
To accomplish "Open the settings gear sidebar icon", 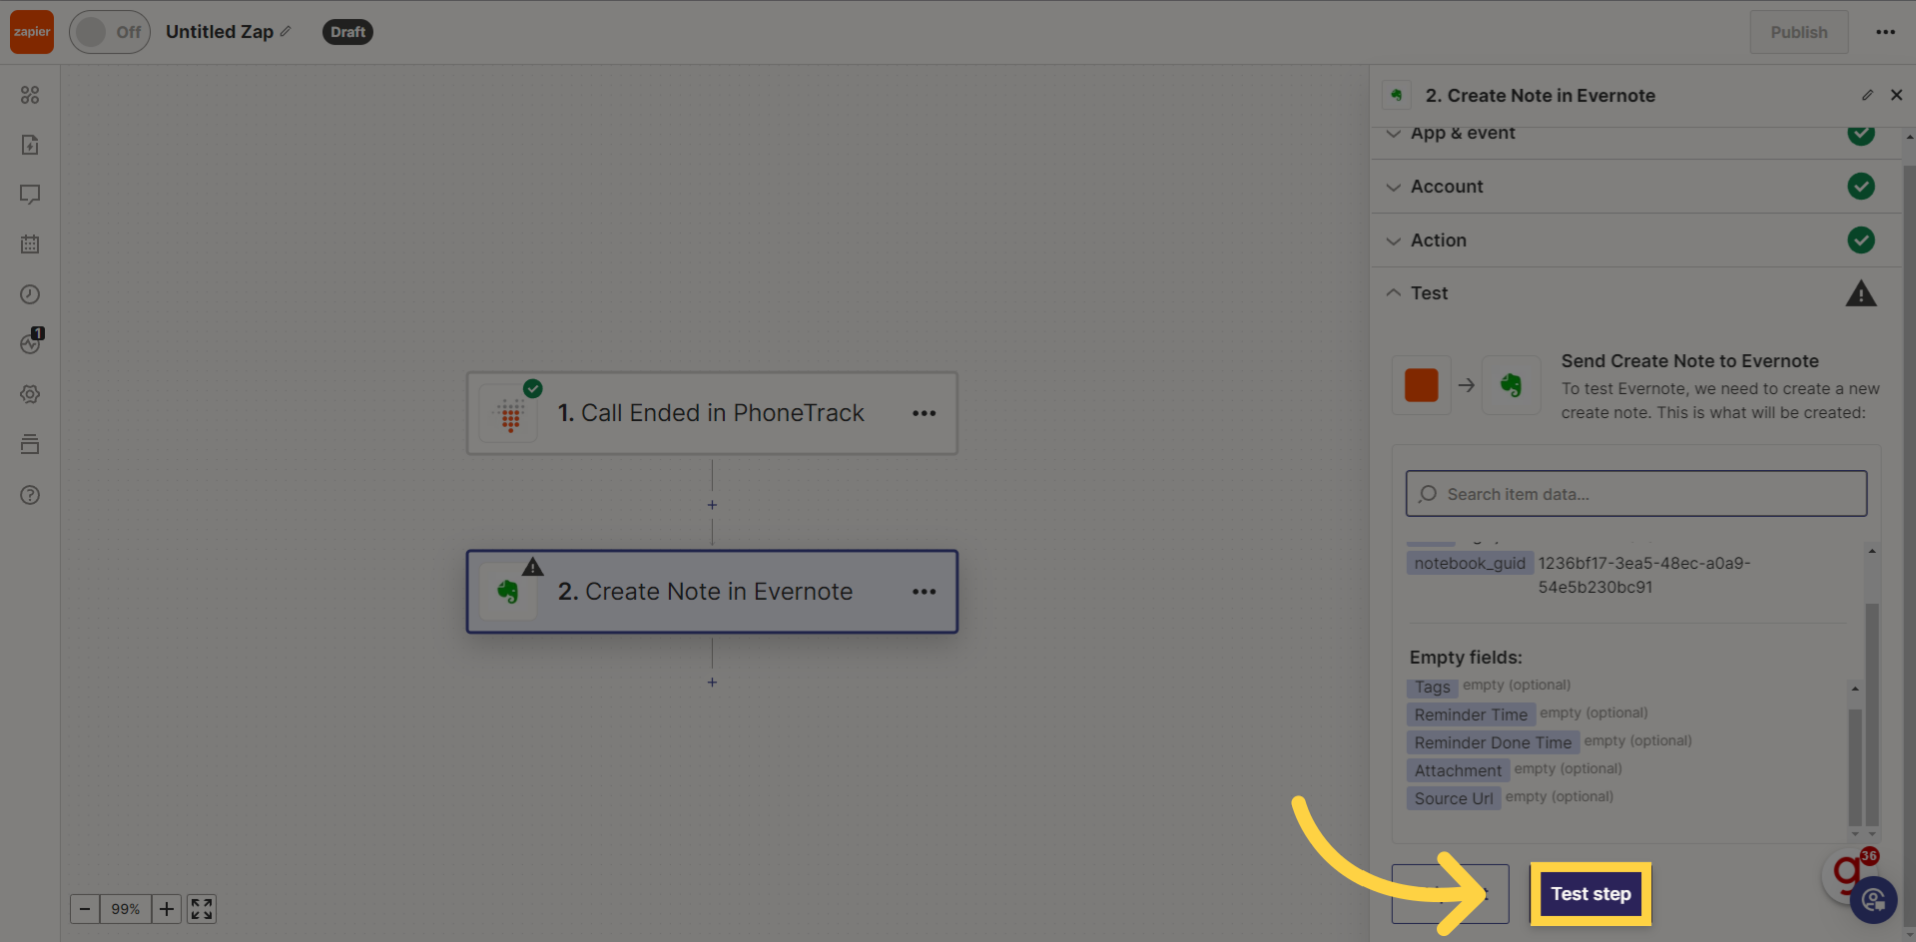I will pos(30,394).
